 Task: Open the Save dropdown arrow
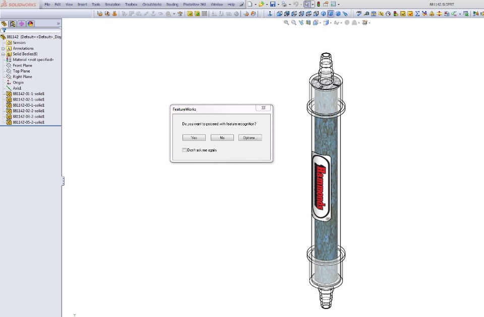click(x=278, y=5)
